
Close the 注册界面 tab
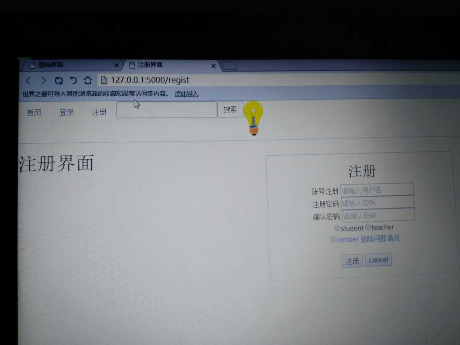(x=213, y=66)
